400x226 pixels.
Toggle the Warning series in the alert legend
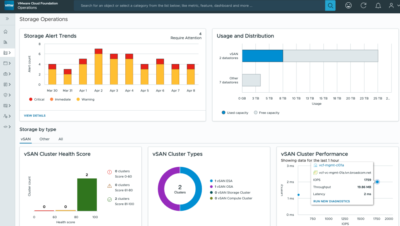pos(85,99)
